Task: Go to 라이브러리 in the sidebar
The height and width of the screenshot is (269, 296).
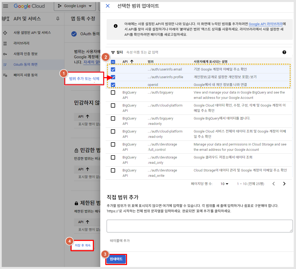Action: (21, 43)
